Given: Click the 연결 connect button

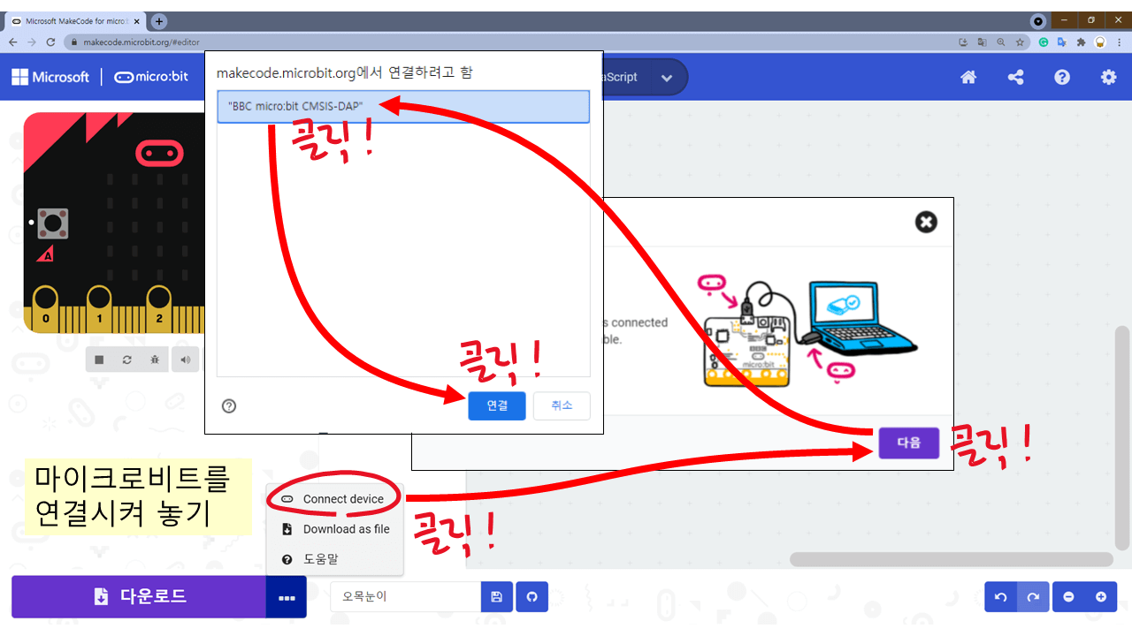Looking at the screenshot, I should click(x=497, y=405).
